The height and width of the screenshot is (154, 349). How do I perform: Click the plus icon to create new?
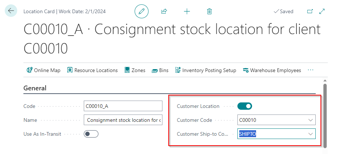(x=187, y=11)
